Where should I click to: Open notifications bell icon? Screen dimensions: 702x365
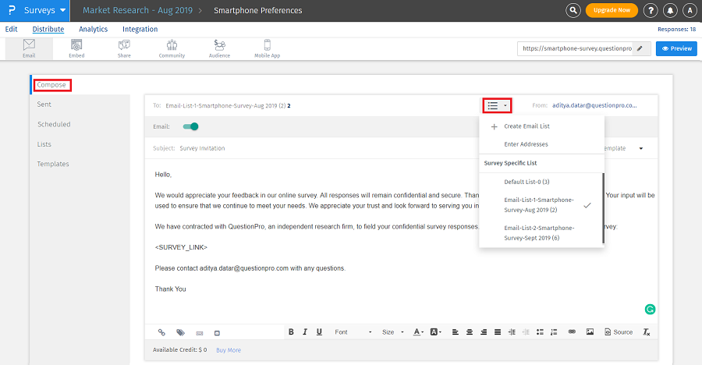click(670, 10)
